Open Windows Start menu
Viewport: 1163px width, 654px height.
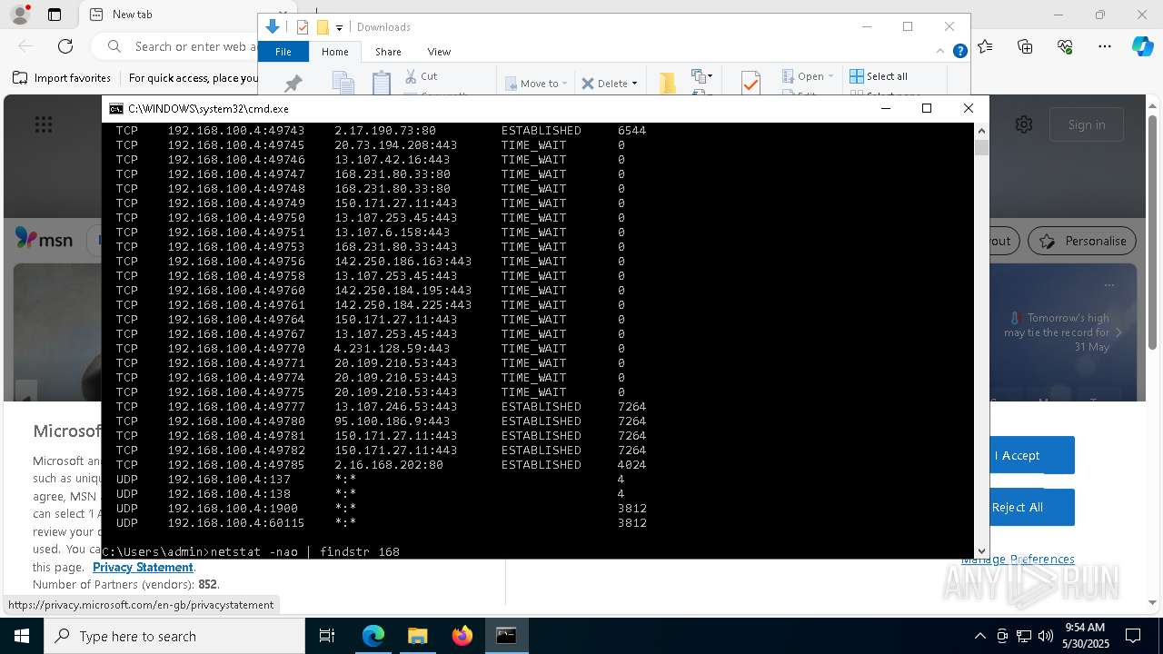tap(22, 636)
